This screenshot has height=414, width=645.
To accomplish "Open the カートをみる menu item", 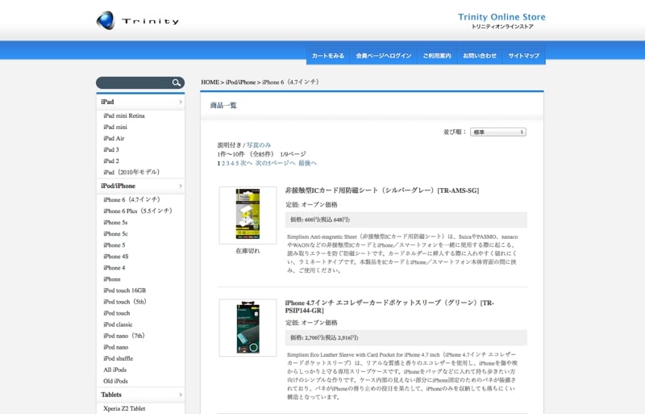I will pyautogui.click(x=328, y=56).
